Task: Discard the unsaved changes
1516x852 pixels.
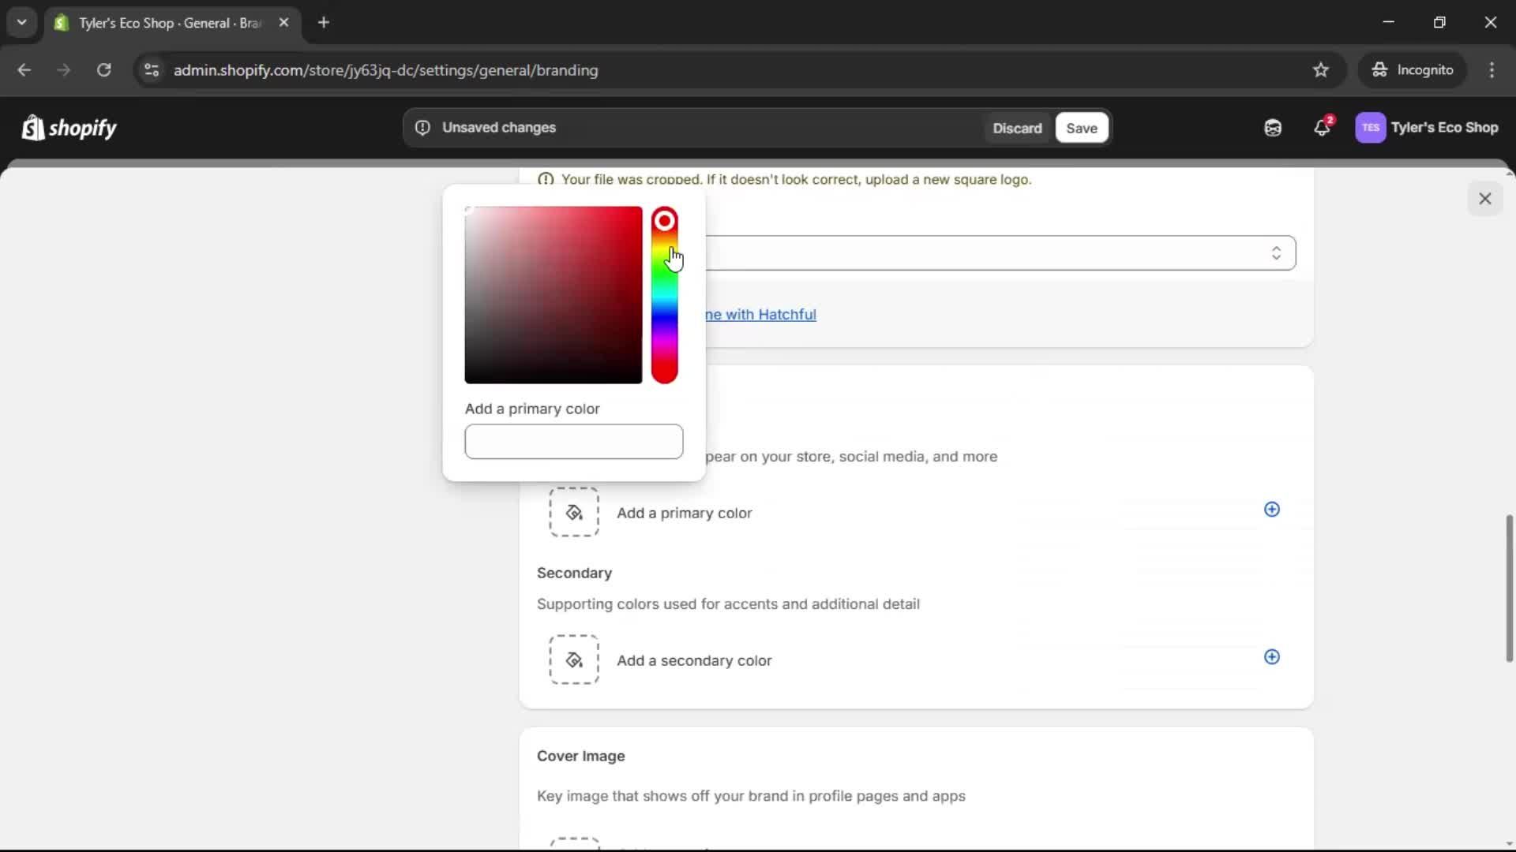Action: 1017,128
